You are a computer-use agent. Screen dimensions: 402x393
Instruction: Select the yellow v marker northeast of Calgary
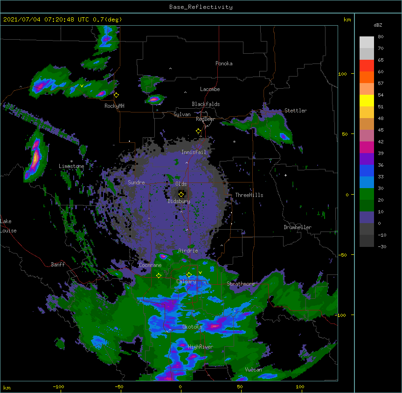point(200,273)
